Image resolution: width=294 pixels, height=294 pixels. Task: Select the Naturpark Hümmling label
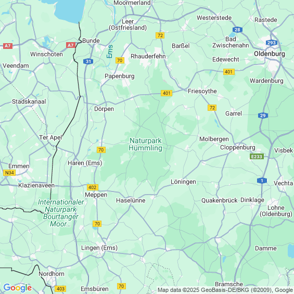point(146,144)
